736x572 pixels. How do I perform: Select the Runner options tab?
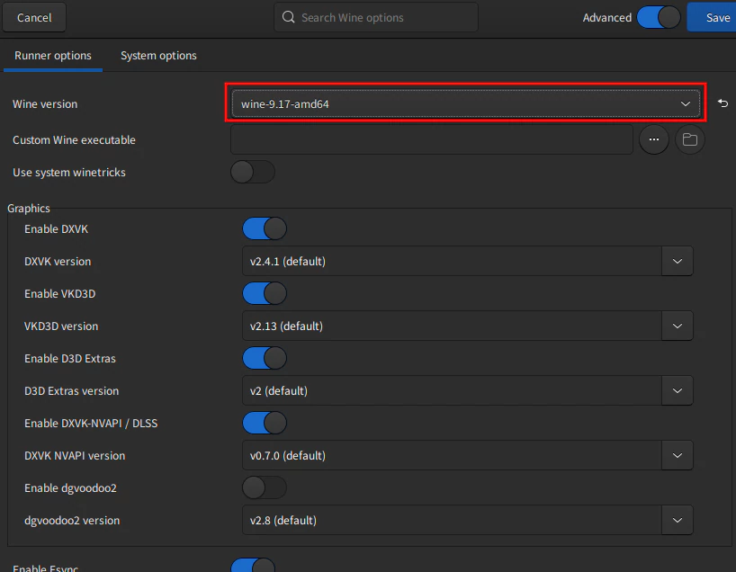pos(53,56)
